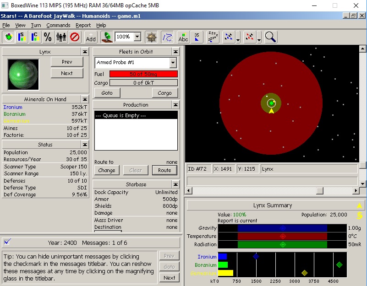Open the 100% zoom level dropdown
Image resolution: width=367 pixels, height=286 pixels.
point(137,37)
